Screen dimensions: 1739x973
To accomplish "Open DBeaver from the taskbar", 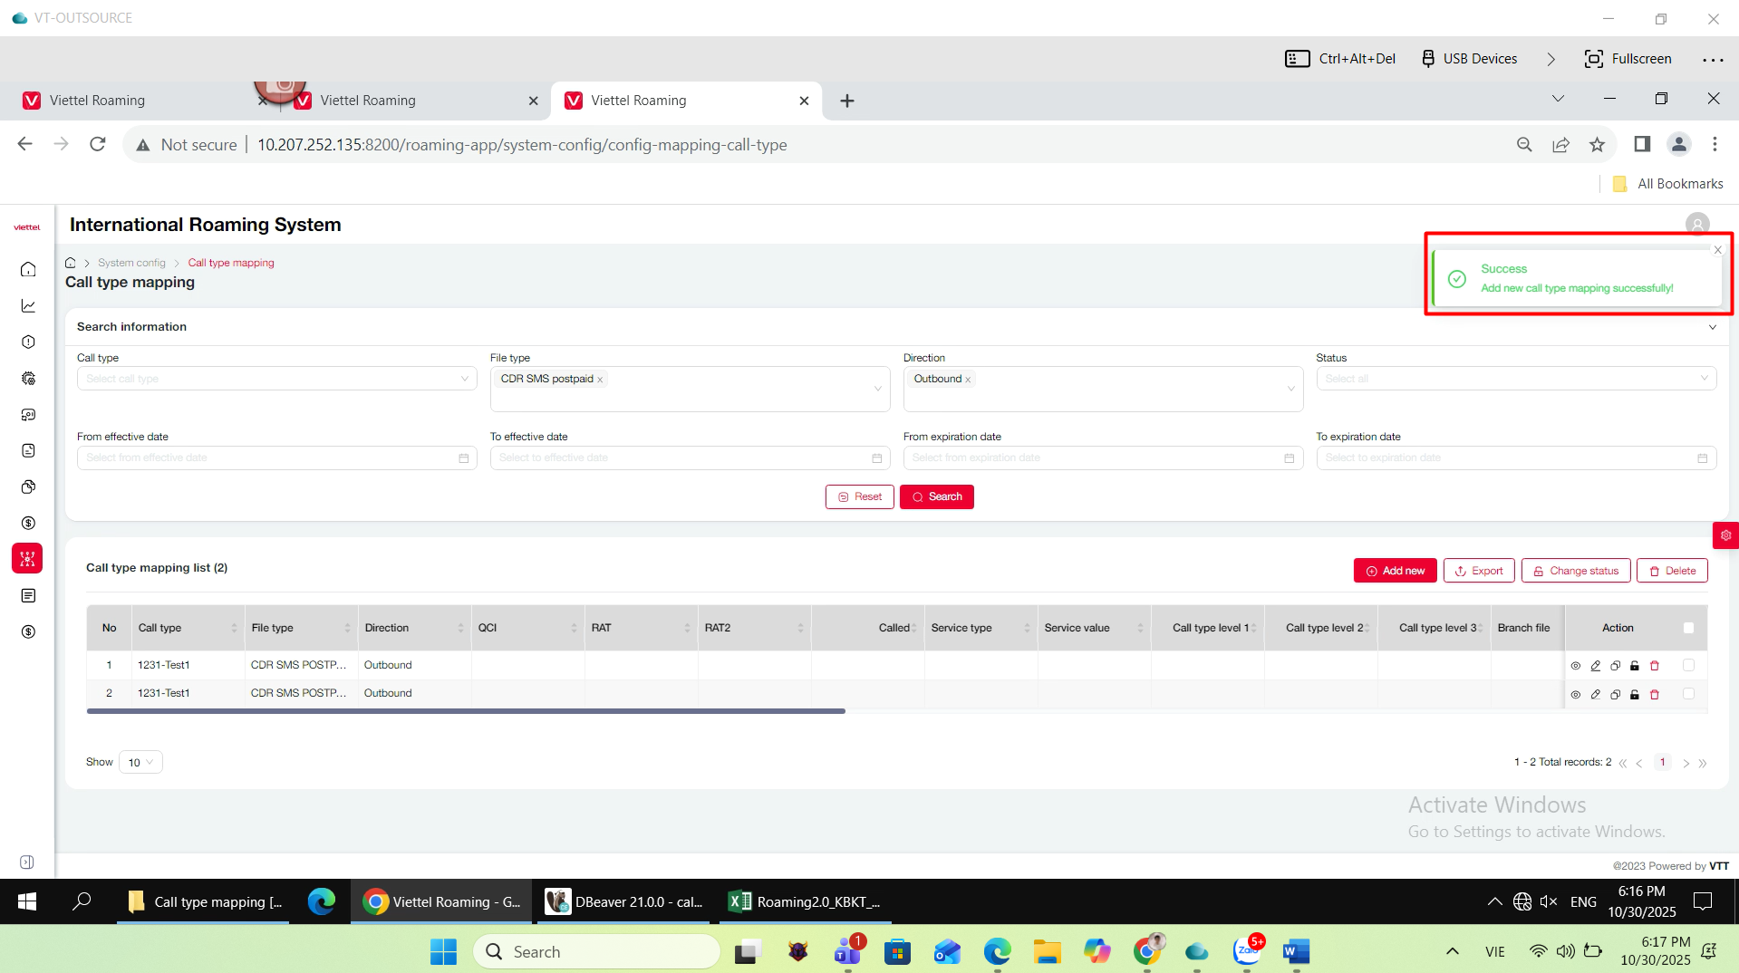I will point(623,901).
